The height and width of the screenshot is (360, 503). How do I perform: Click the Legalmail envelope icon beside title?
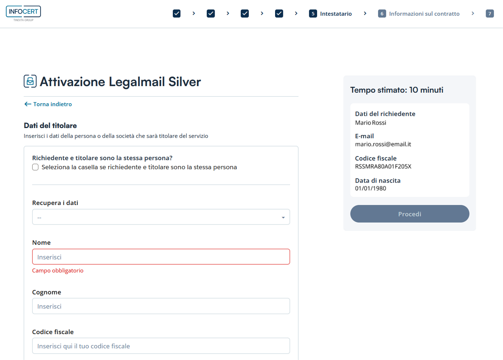pyautogui.click(x=30, y=81)
